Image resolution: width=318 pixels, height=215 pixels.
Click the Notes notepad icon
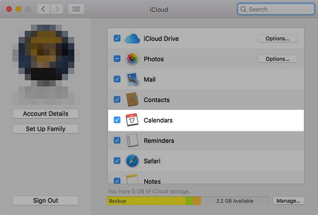click(132, 179)
